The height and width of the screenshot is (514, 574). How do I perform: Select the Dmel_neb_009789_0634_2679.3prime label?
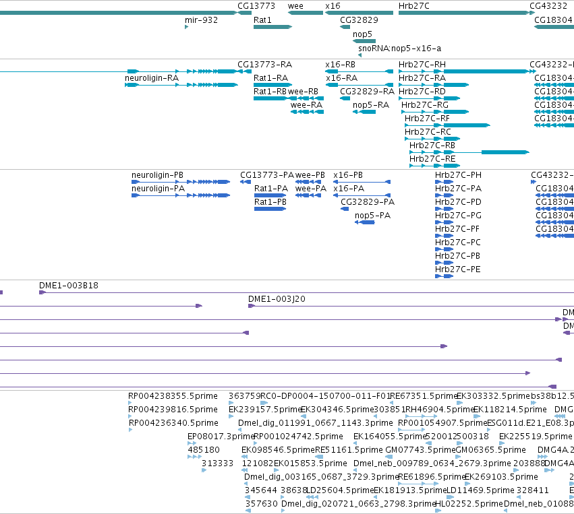click(x=432, y=463)
